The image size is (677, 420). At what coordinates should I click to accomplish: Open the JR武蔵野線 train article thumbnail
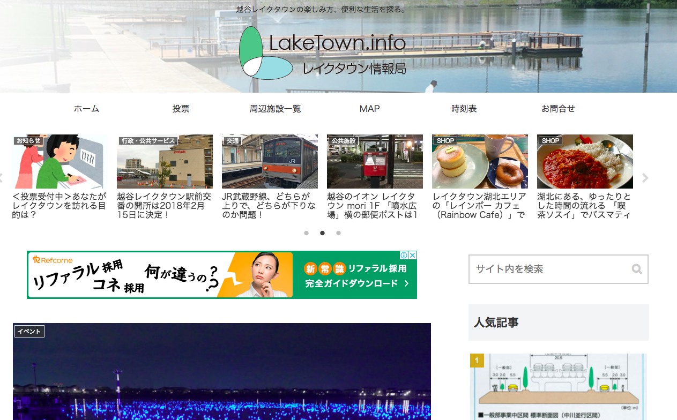point(270,162)
